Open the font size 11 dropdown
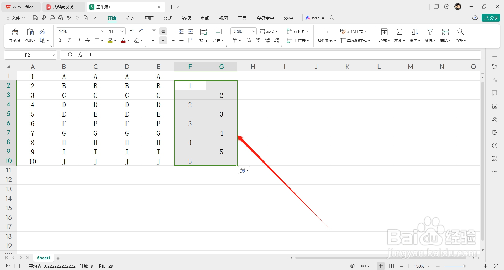This screenshot has height=270, width=504. [122, 31]
